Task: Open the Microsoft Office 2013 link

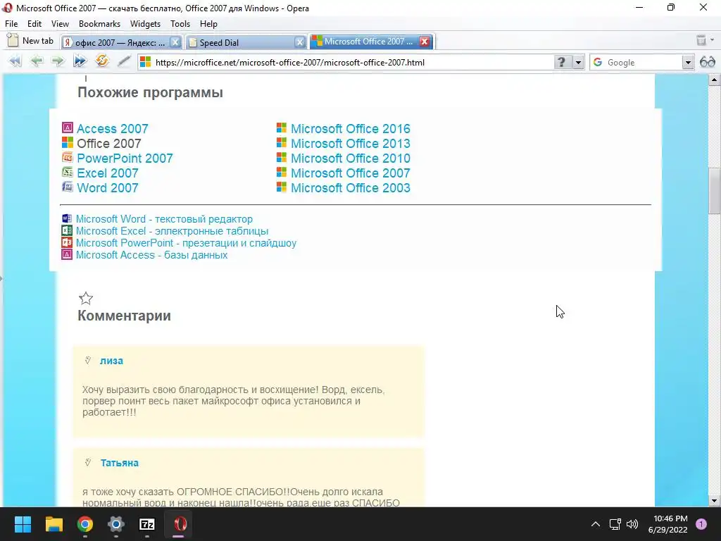Action: 351,143
